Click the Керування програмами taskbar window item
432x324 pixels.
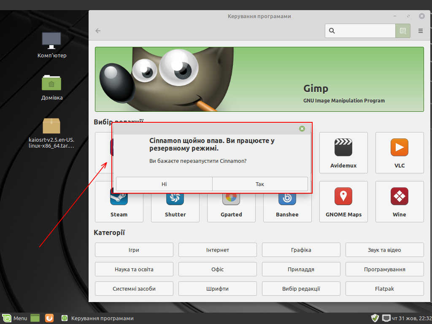tap(98, 318)
